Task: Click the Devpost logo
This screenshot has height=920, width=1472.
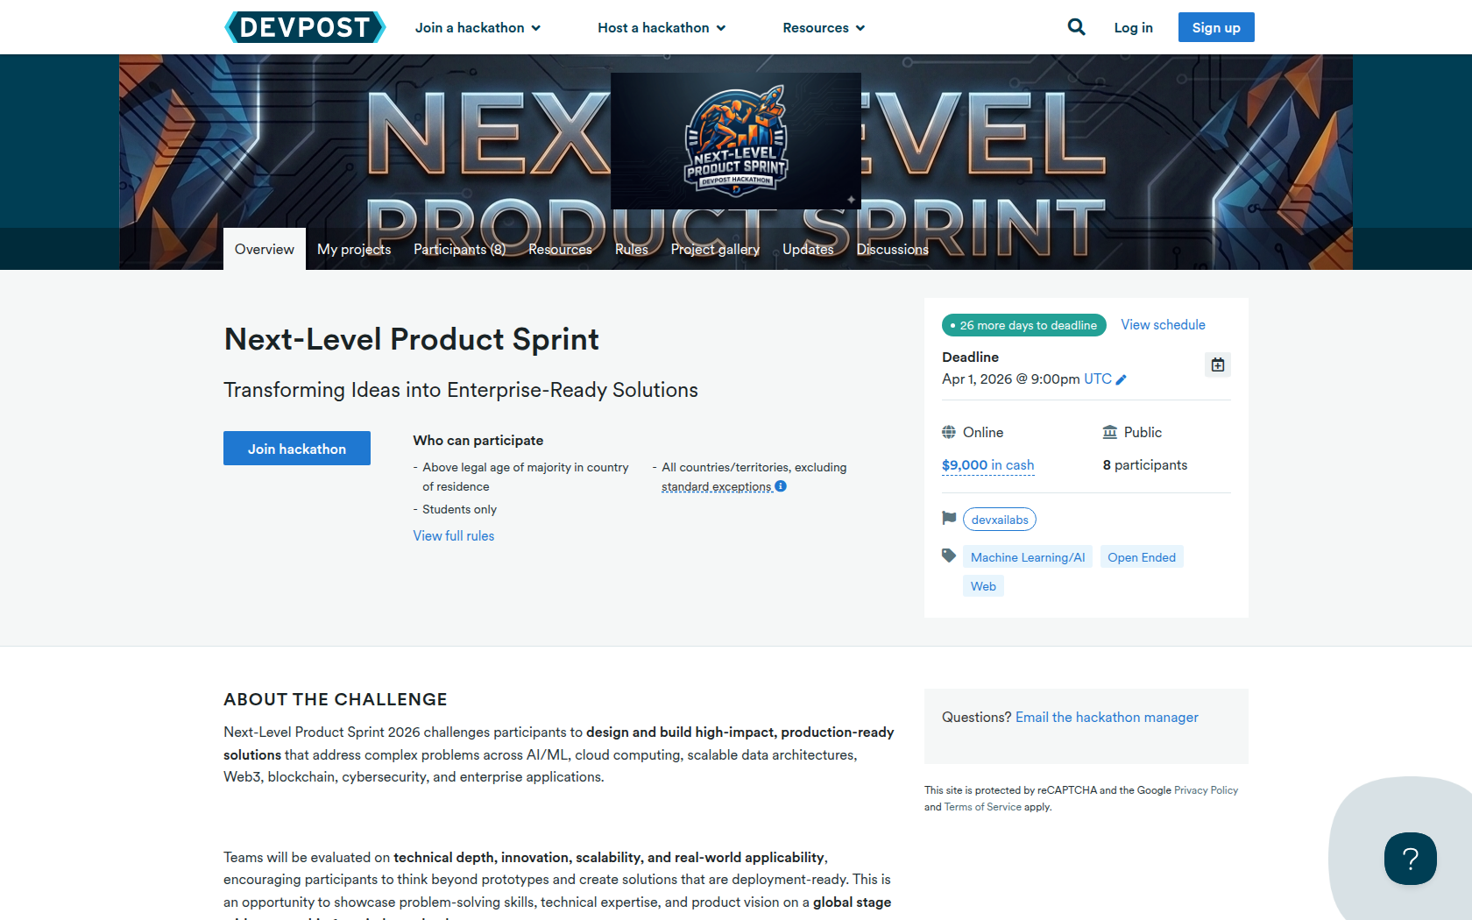Action: click(304, 27)
